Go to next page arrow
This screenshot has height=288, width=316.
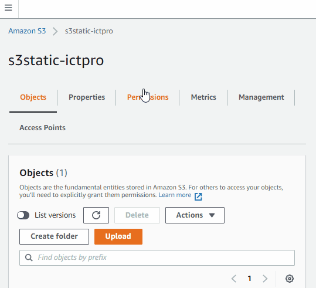tap(265, 279)
